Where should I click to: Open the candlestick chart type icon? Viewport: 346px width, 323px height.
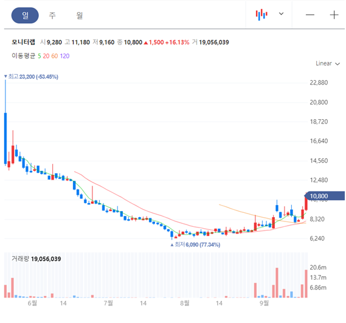coord(261,15)
